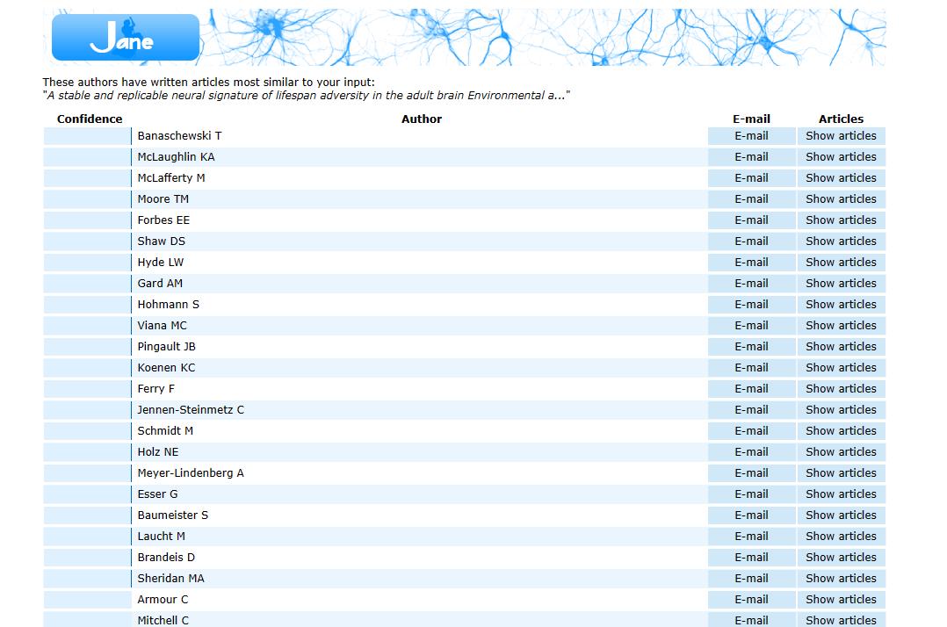Click the neuron banner image
The width and height of the screenshot is (947, 627).
(x=545, y=38)
